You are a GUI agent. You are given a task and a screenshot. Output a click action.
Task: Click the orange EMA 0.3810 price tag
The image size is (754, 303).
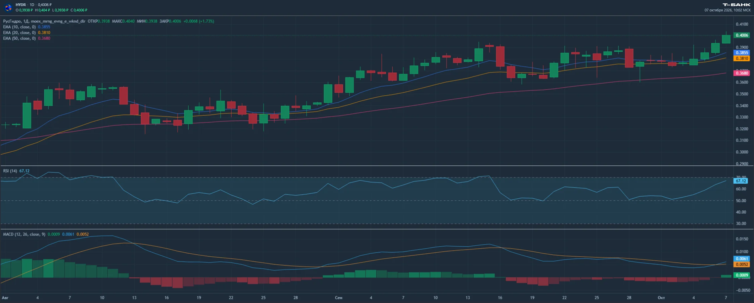coord(742,58)
